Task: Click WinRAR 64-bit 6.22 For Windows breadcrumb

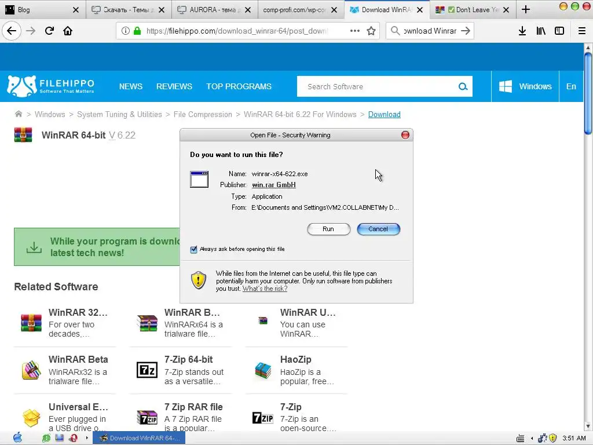Action: tap(300, 114)
